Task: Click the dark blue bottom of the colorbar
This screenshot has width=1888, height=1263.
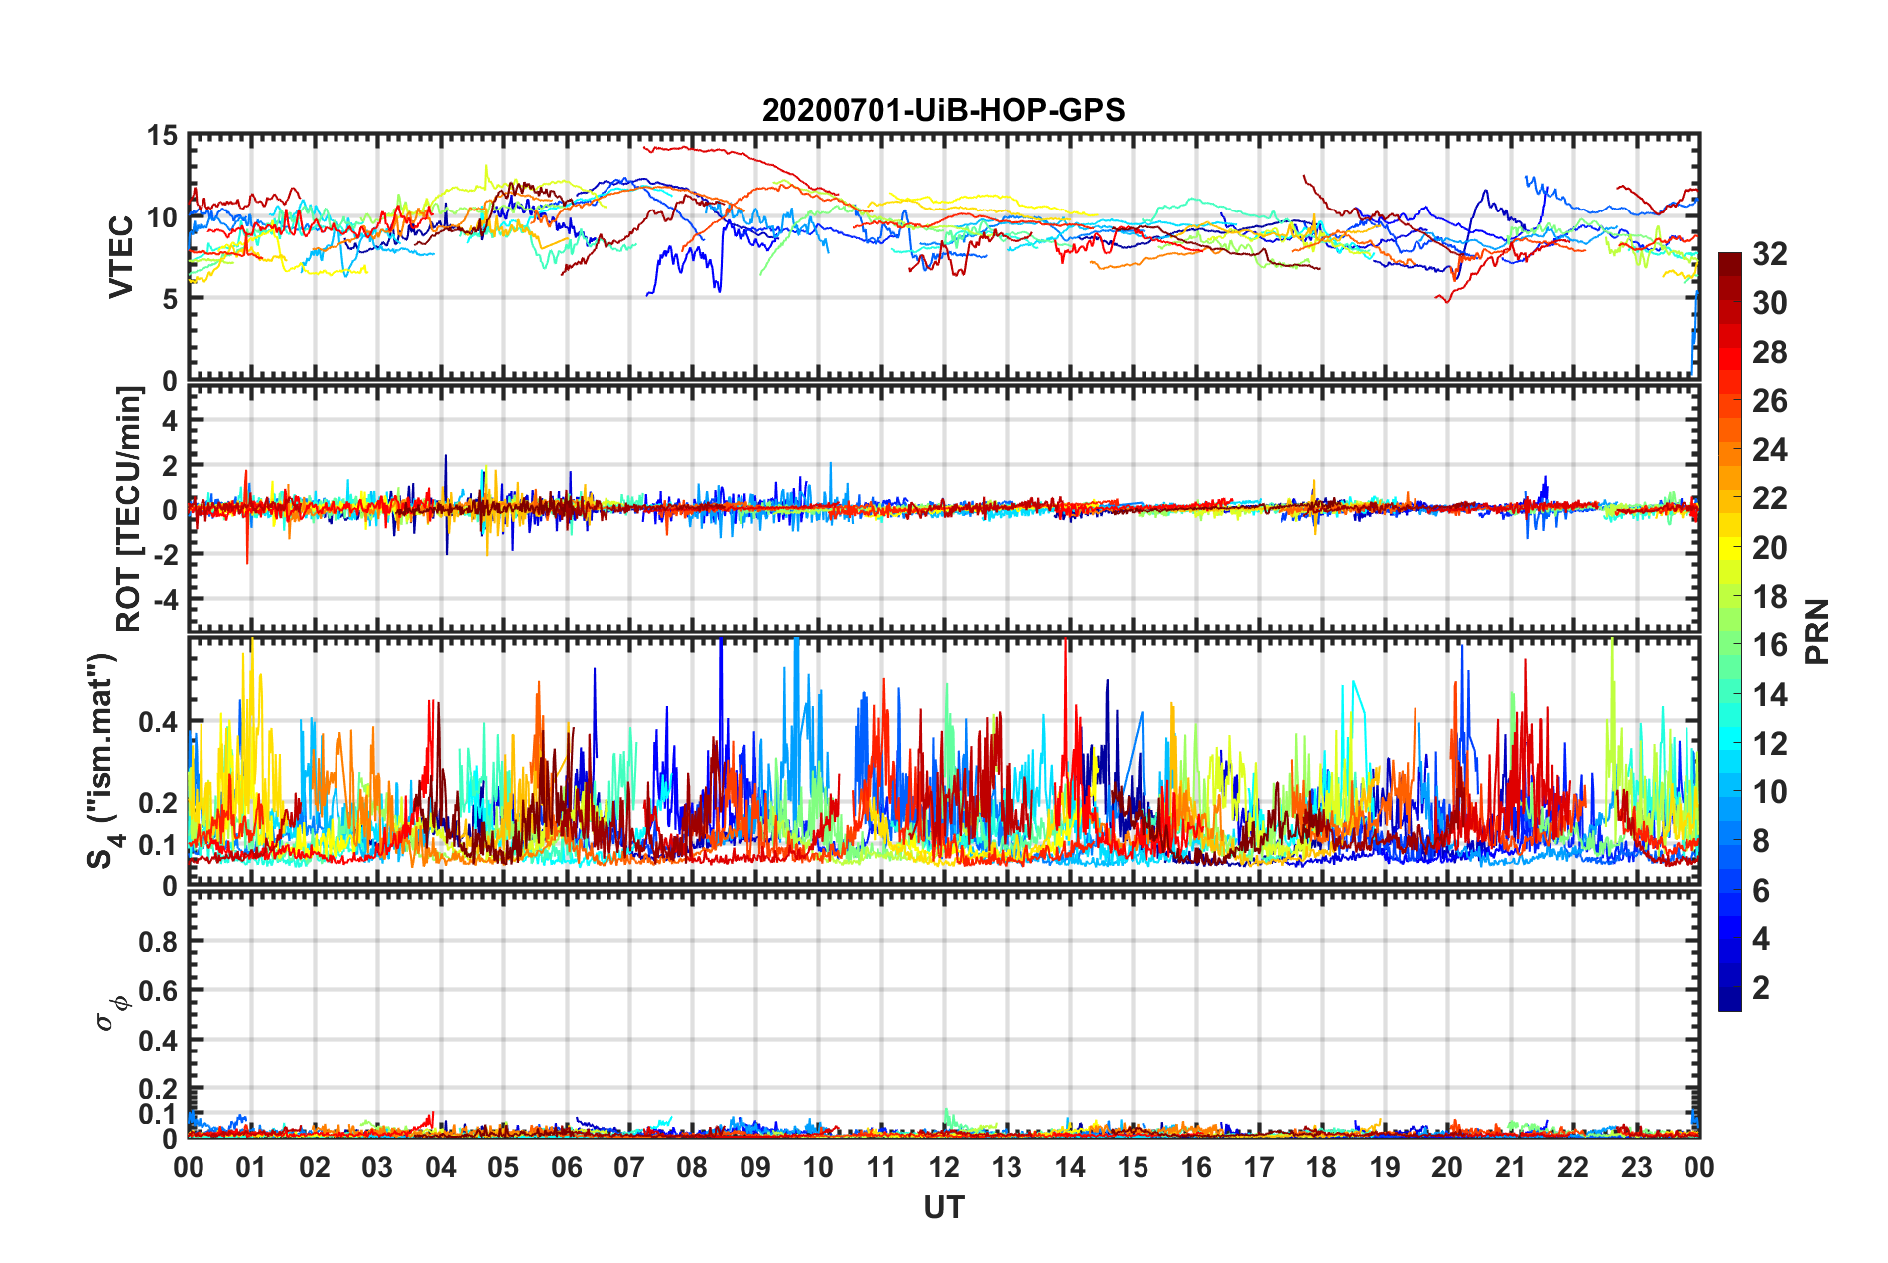Action: tap(1730, 1001)
